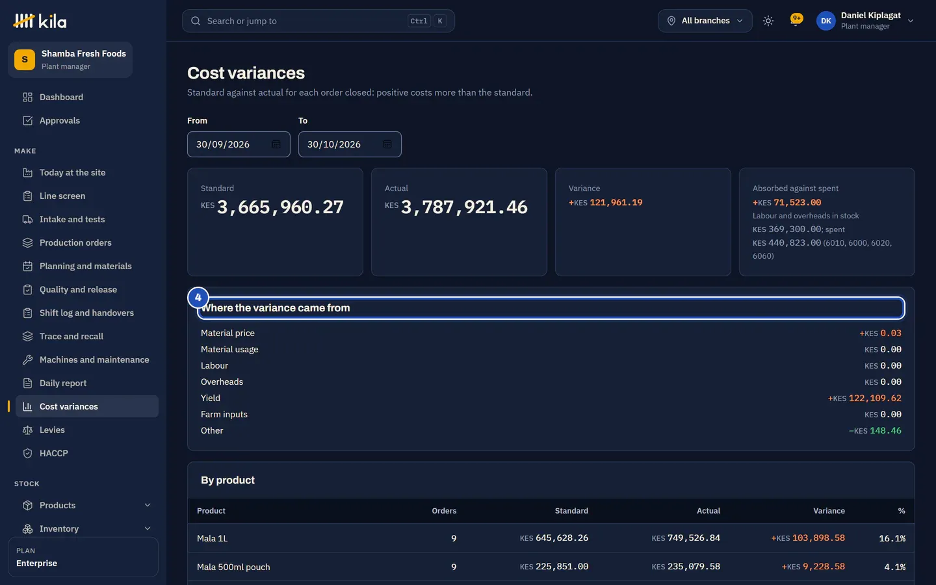Screen dimensions: 936x585
Task: Open the From date calendar picker
Action: 276,144
